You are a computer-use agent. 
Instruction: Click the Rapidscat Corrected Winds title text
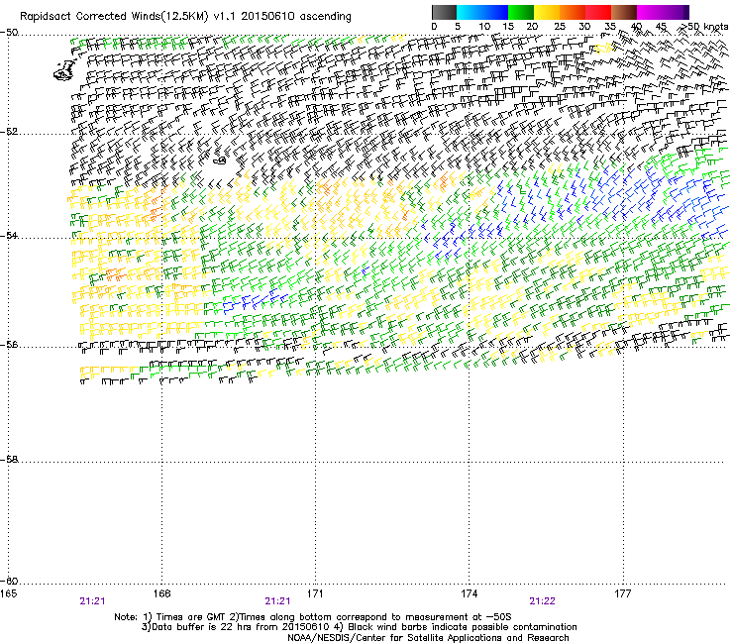point(185,16)
